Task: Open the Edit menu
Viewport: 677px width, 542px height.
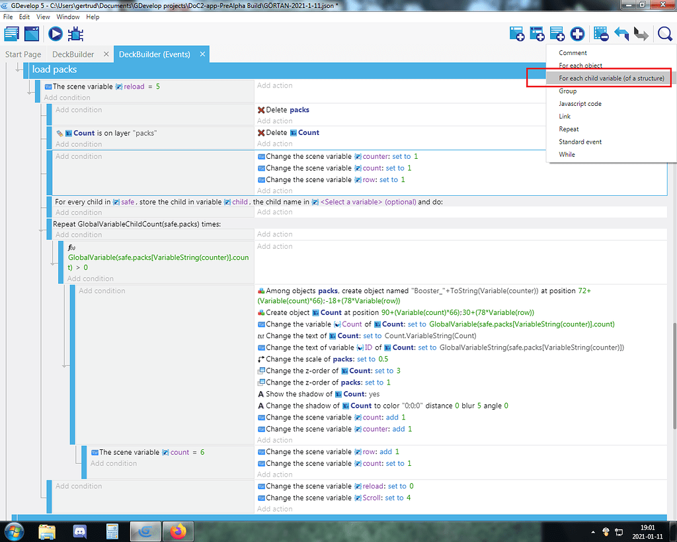Action: [x=24, y=17]
